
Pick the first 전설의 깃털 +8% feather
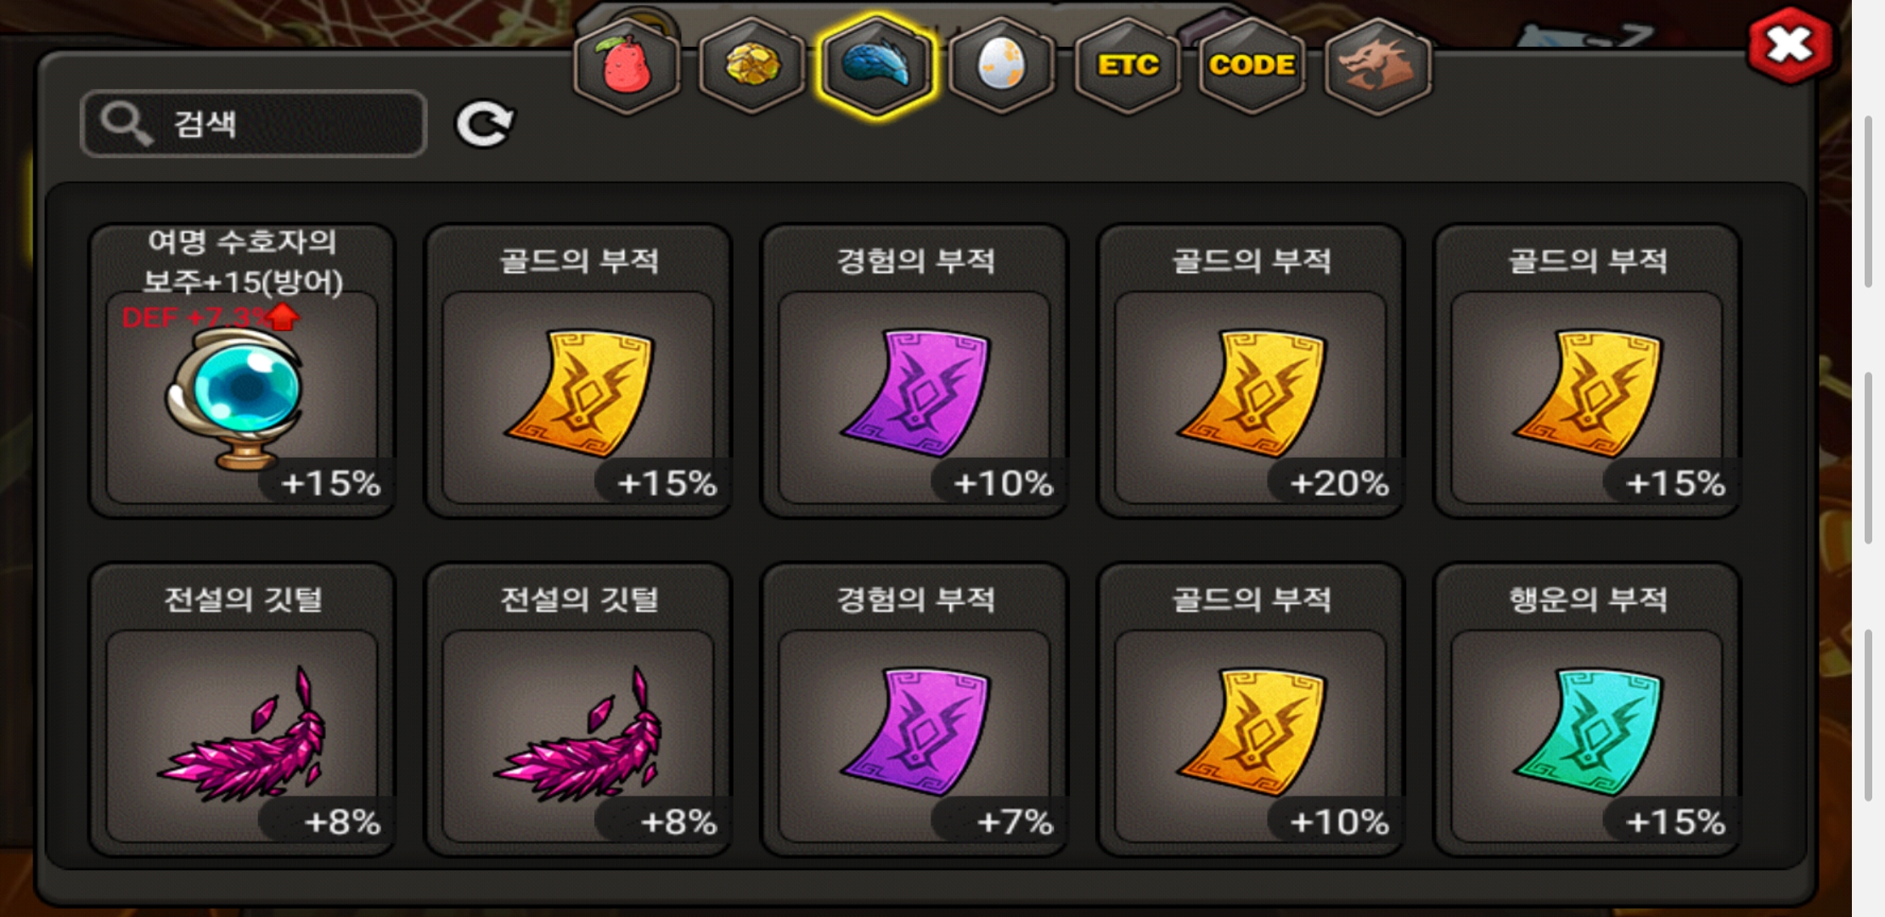(x=242, y=710)
